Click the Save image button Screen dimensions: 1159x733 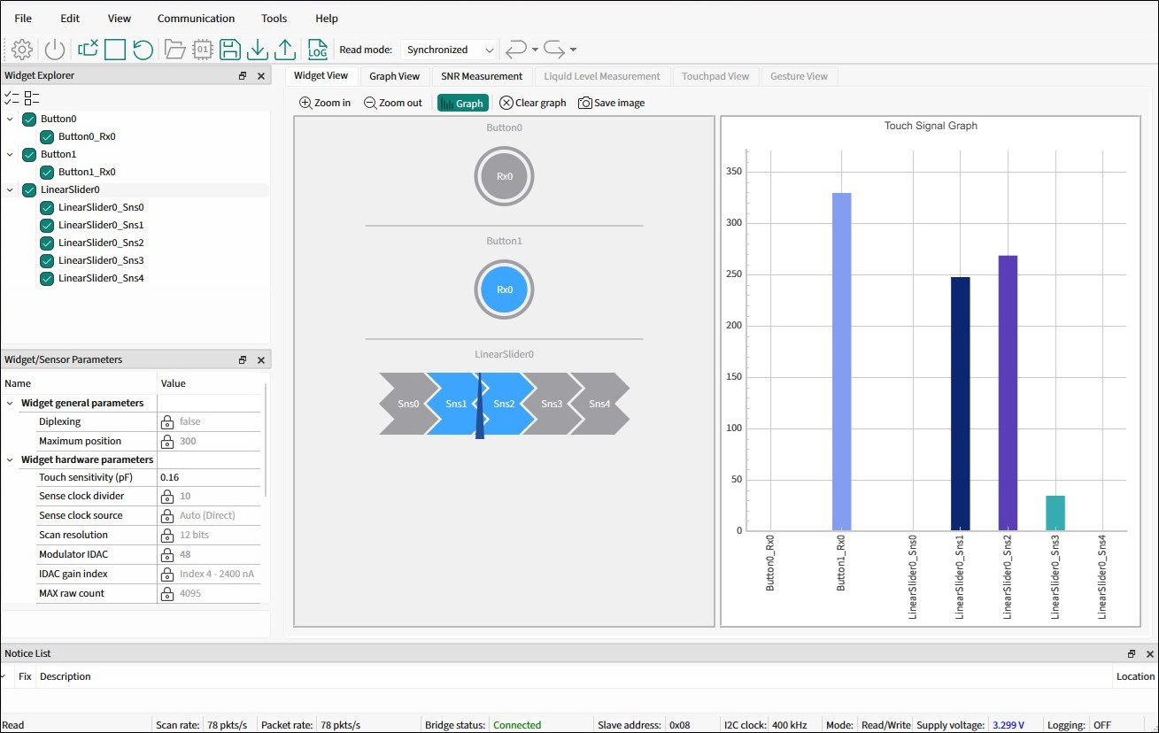coord(611,104)
